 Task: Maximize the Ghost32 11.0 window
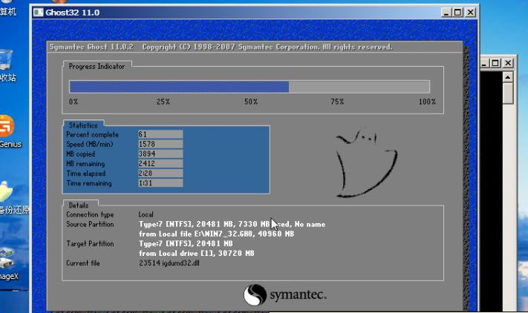[x=458, y=13]
